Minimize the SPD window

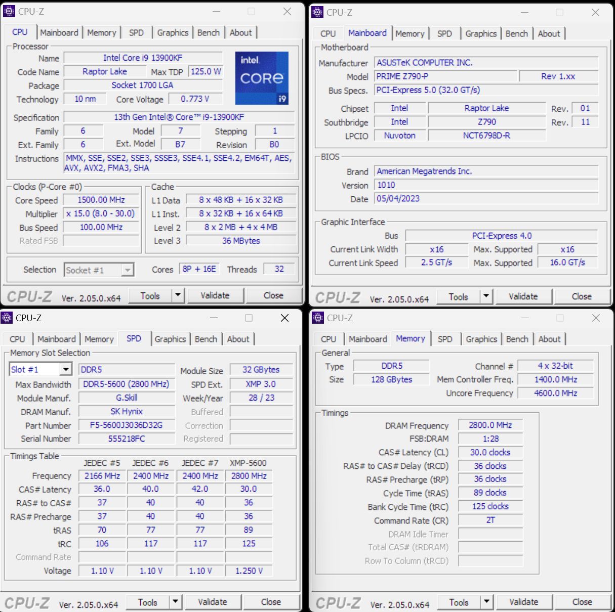click(214, 318)
